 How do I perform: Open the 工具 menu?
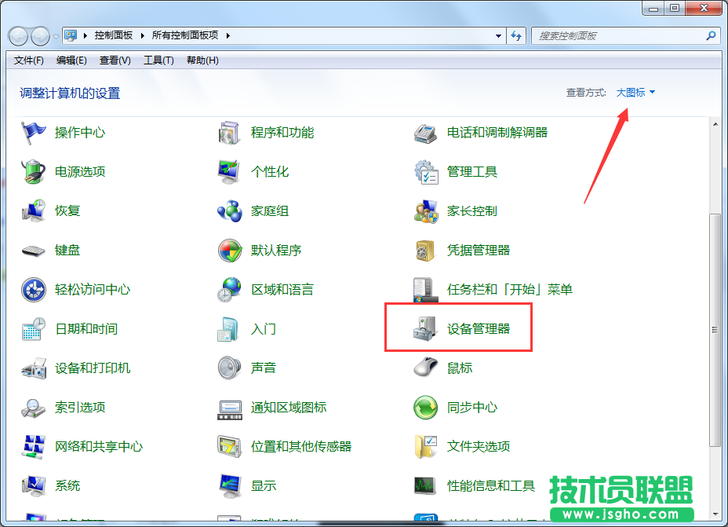tap(158, 60)
